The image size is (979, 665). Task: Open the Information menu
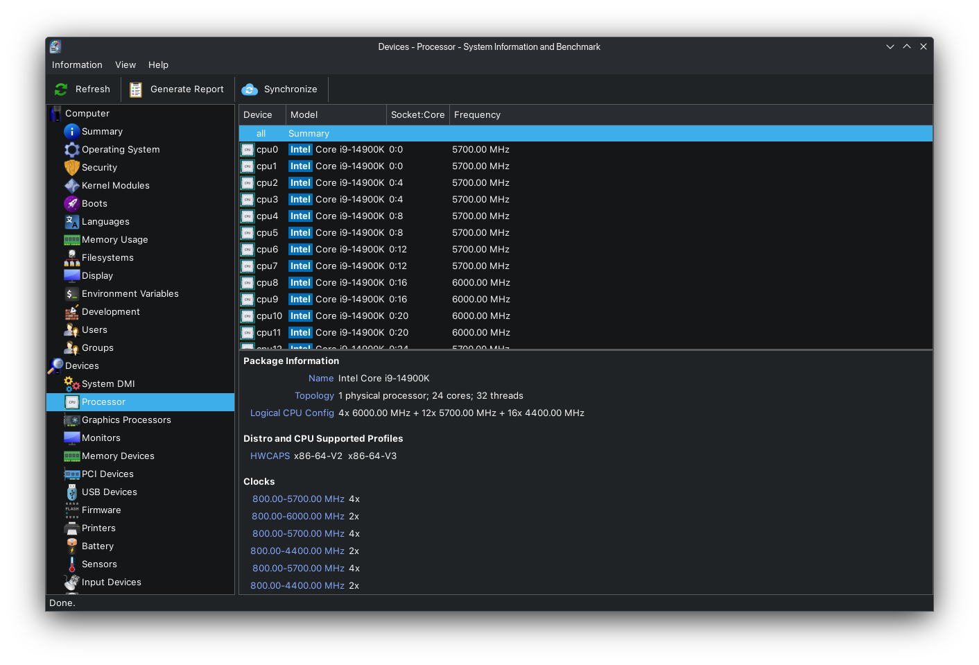click(x=77, y=65)
